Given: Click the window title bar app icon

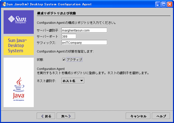Looking at the screenshot, I should click(4, 4).
